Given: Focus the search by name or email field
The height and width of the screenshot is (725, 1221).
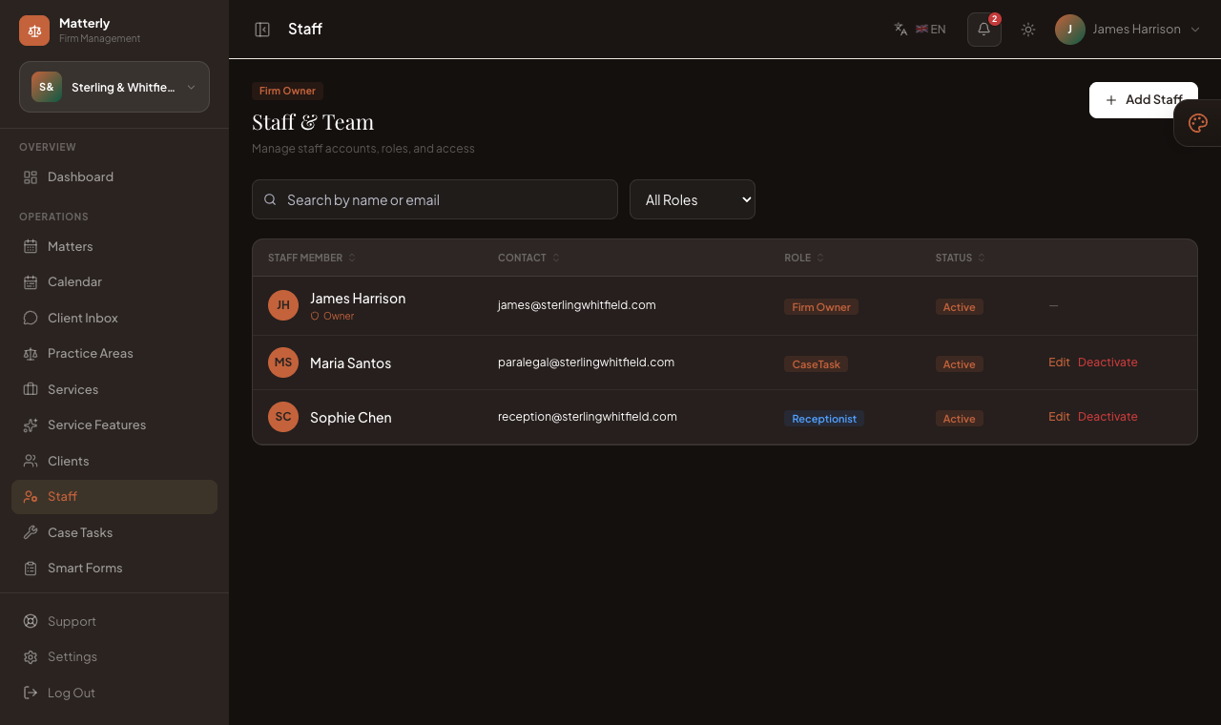Looking at the screenshot, I should pos(435,199).
